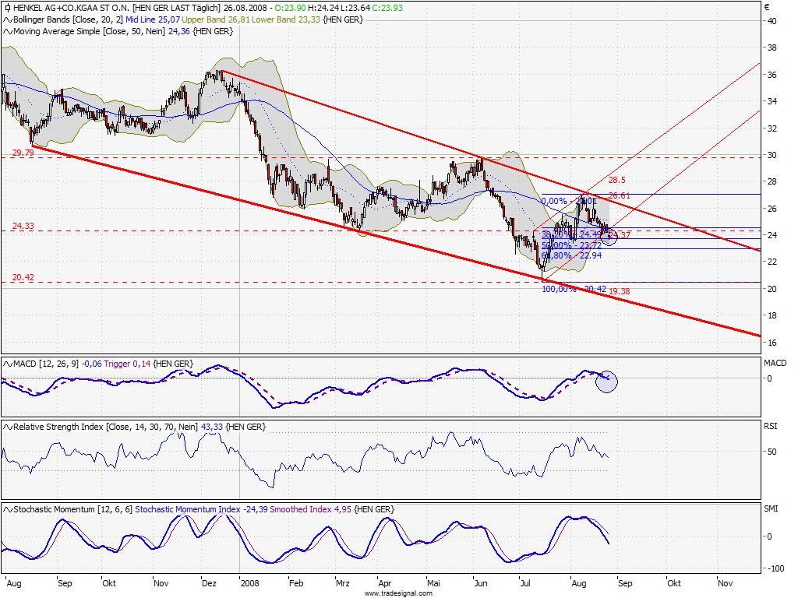This screenshot has width=798, height=598.
Task: Click the Mid Line 25,07 value
Action: 153,19
